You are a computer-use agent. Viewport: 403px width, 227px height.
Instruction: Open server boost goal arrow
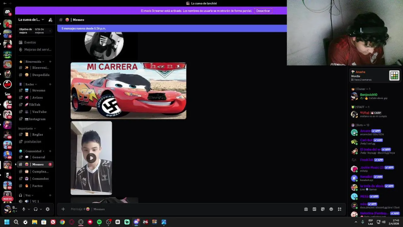click(50, 31)
